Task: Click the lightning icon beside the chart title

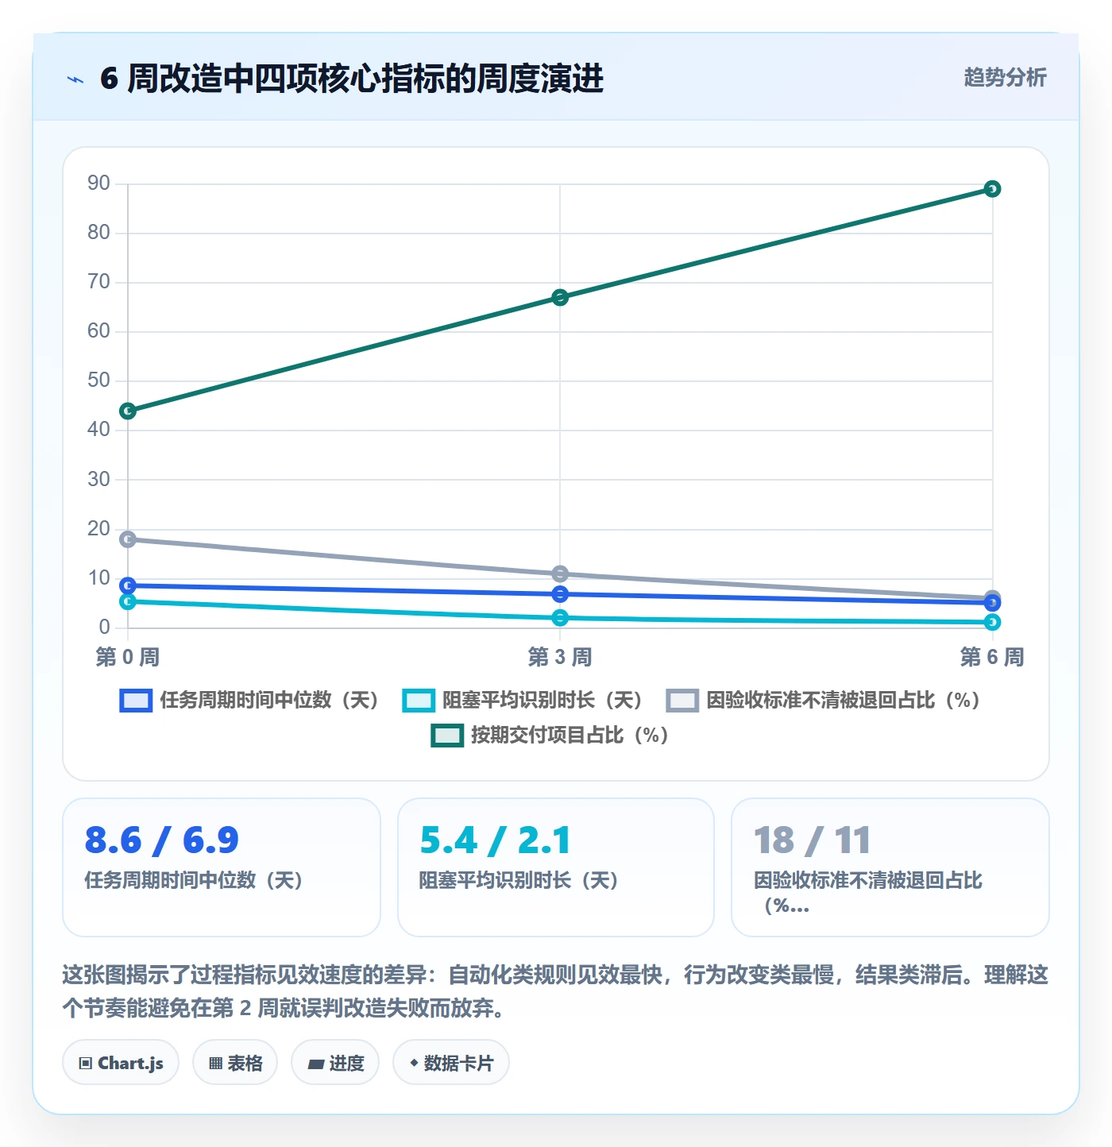Action: point(75,79)
